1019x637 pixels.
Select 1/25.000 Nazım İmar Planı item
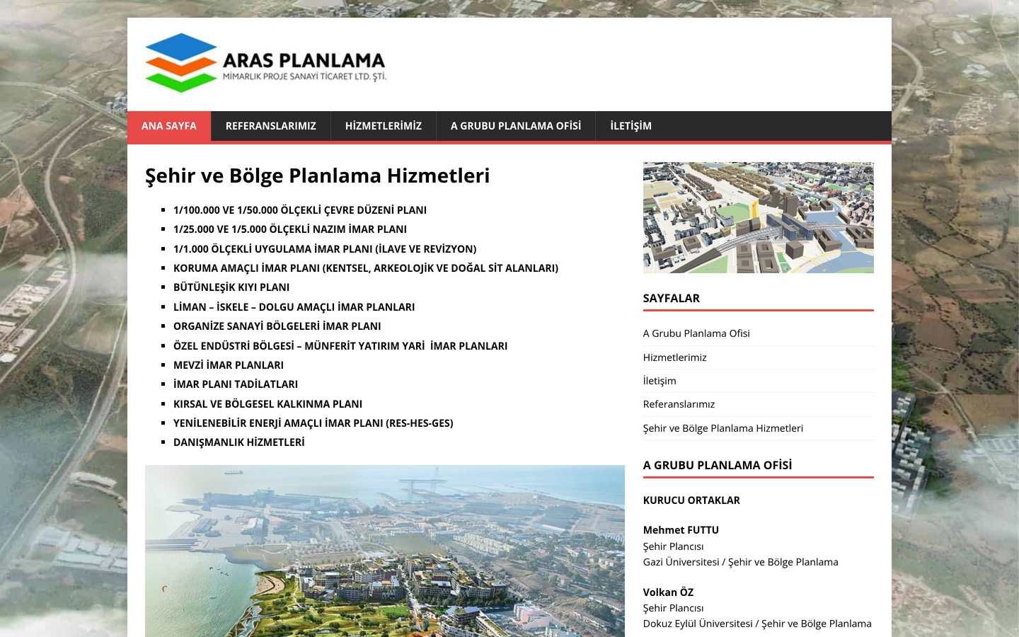tap(290, 229)
